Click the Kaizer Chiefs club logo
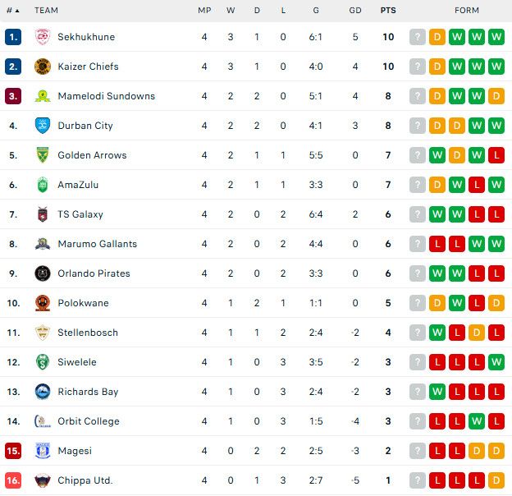This screenshot has height=496, width=512. (x=43, y=67)
